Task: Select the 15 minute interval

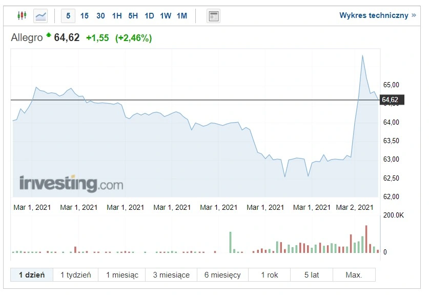Action: (x=84, y=16)
